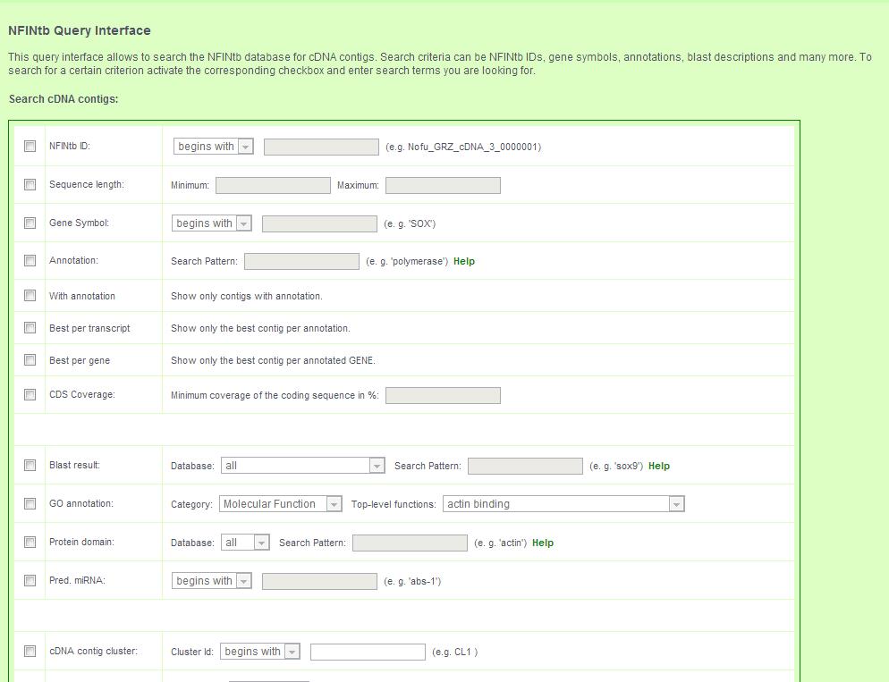This screenshot has width=889, height=682.
Task: Focus the Annotation Search Pattern field
Action: (301, 261)
